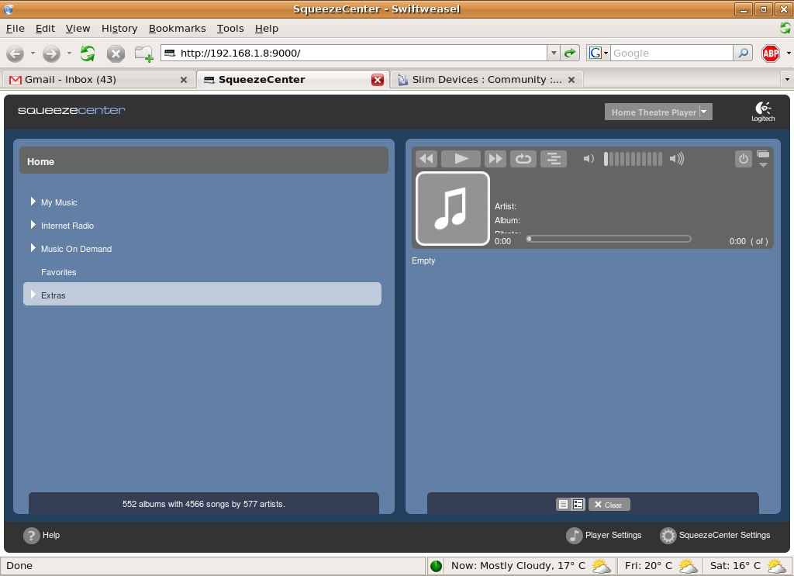
Task: Click the volume up speaker icon
Action: [677, 159]
